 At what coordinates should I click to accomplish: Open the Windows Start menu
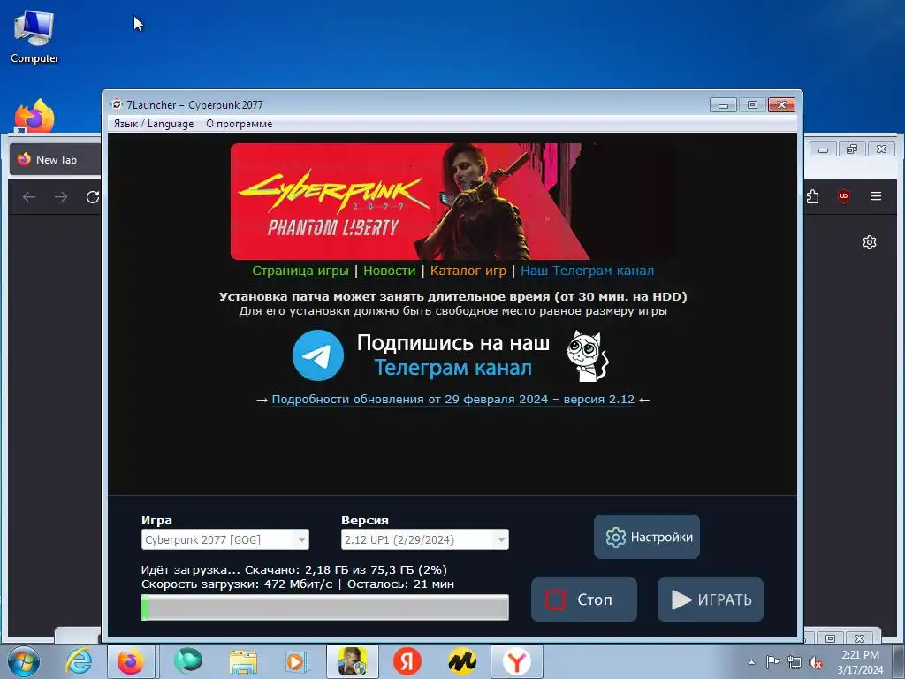[23, 661]
